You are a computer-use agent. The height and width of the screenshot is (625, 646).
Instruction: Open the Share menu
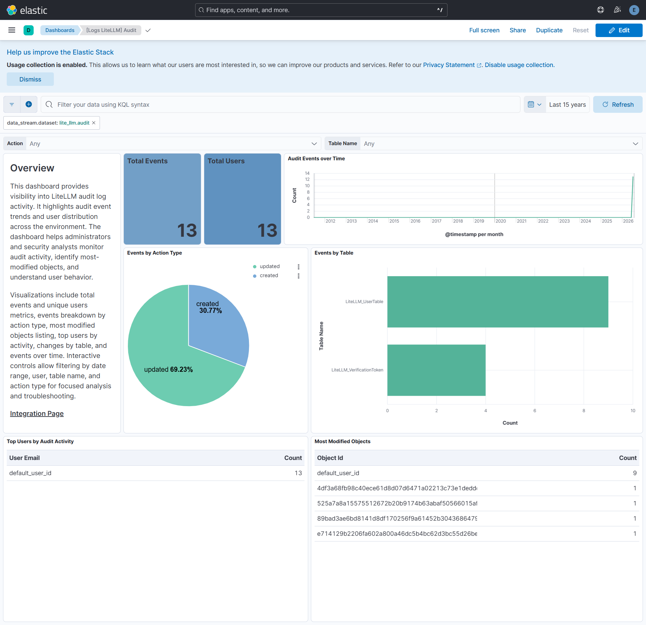pyautogui.click(x=517, y=30)
